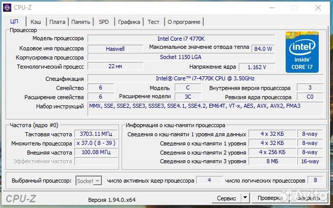Image resolution: width=333 pixels, height=208 pixels.
Task: Click the package value Socket 1150 LGA
Action: pos(181,57)
